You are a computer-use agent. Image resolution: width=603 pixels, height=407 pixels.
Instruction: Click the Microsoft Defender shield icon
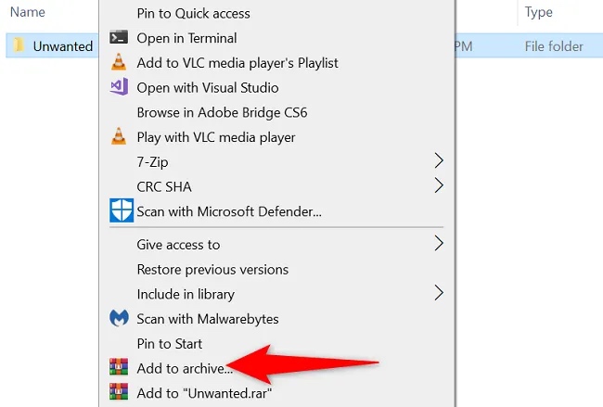(122, 210)
